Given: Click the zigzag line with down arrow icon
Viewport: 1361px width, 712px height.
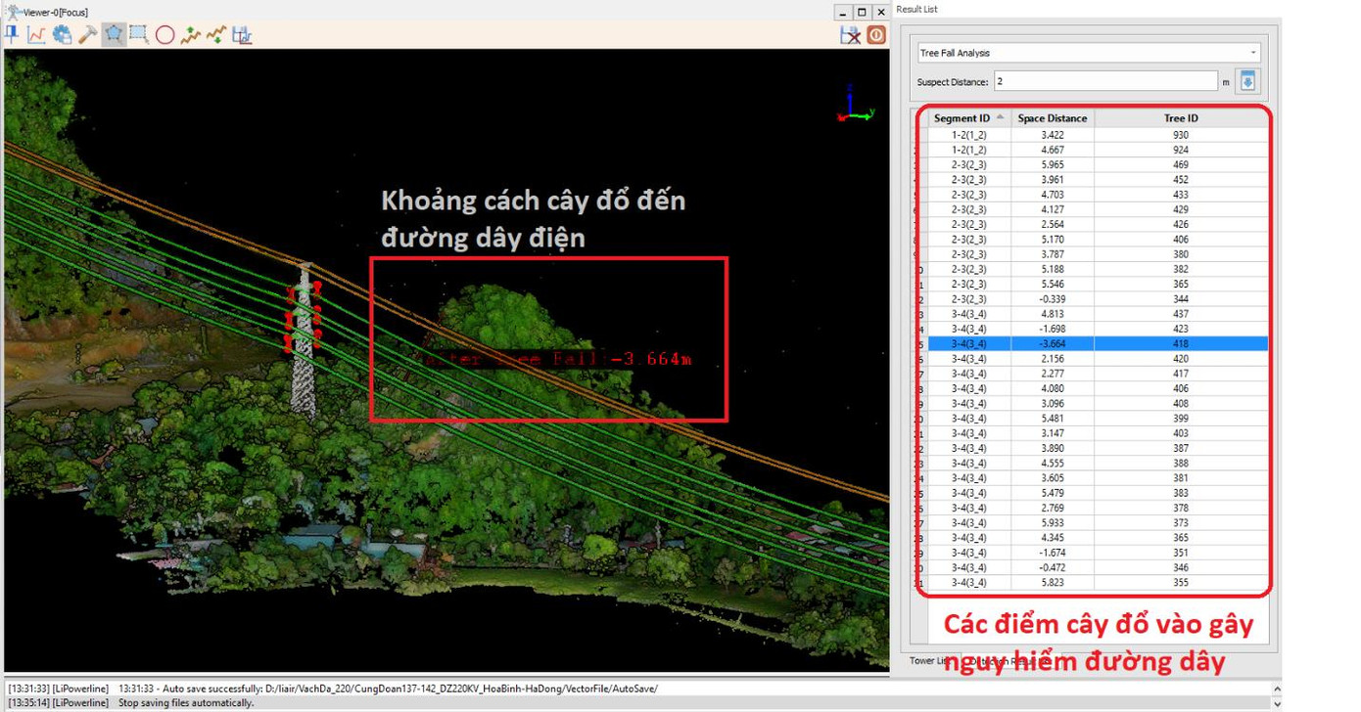Looking at the screenshot, I should [216, 35].
